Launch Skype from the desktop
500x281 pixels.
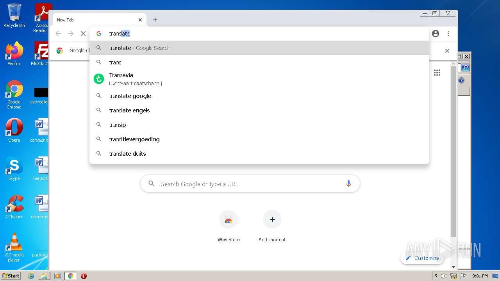pos(14,169)
